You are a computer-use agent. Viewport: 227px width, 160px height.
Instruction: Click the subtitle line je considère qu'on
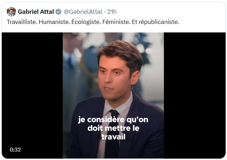coord(113,120)
